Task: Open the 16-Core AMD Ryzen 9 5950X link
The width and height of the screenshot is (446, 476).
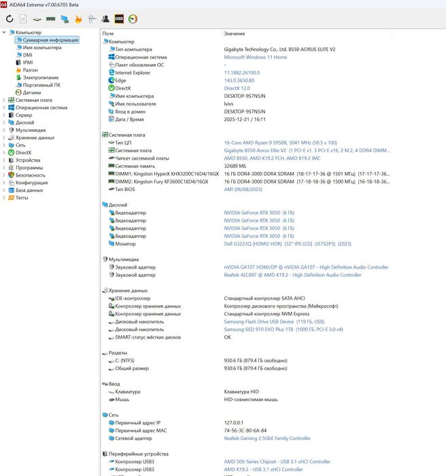Action: (281, 142)
